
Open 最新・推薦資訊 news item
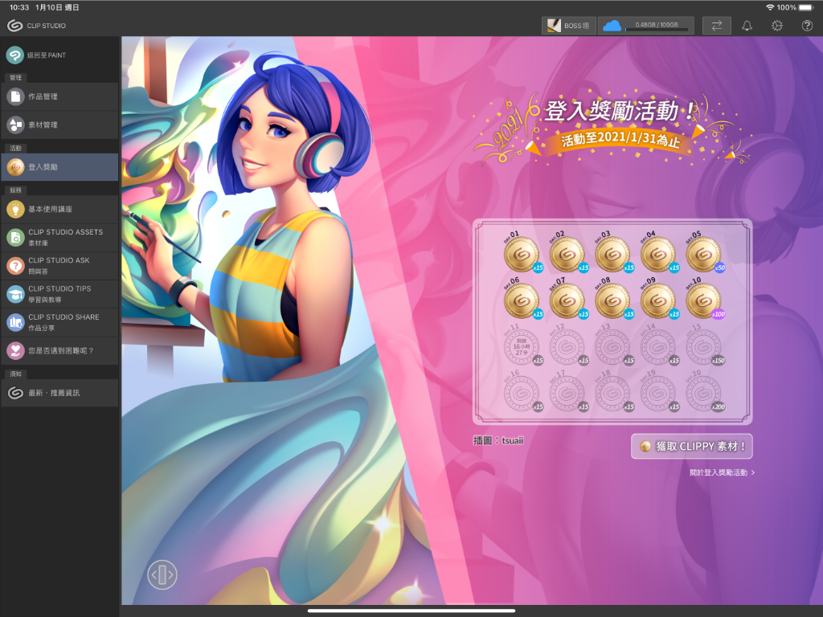59,392
